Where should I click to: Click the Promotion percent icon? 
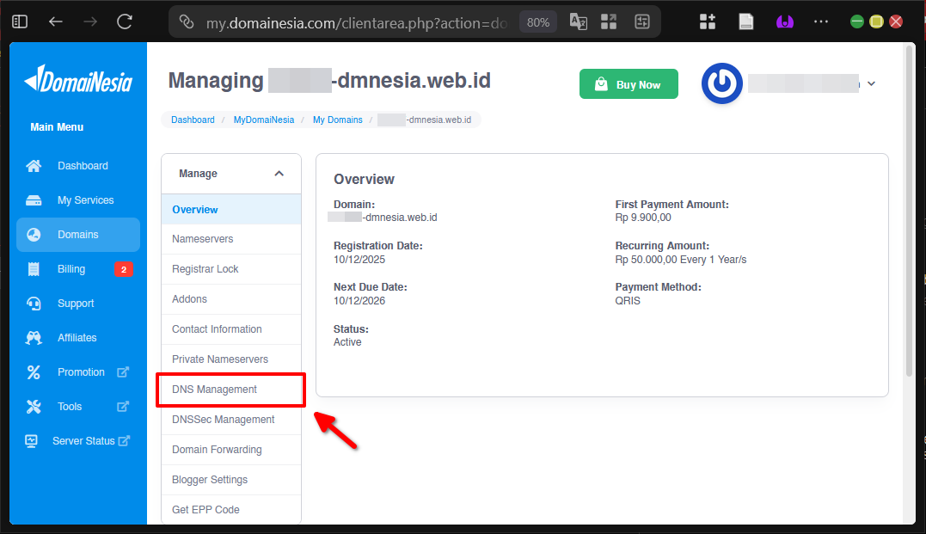33,371
